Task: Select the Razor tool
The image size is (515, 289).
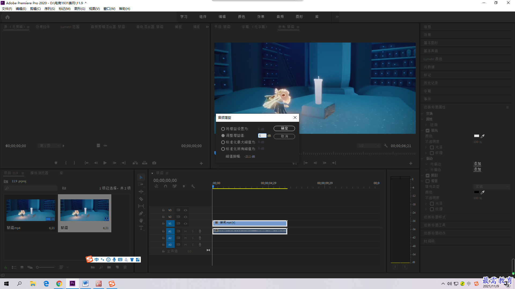Action: coord(141,199)
